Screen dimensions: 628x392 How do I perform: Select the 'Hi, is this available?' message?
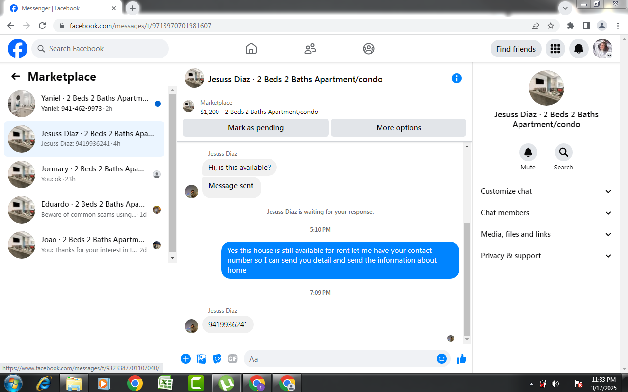point(240,168)
